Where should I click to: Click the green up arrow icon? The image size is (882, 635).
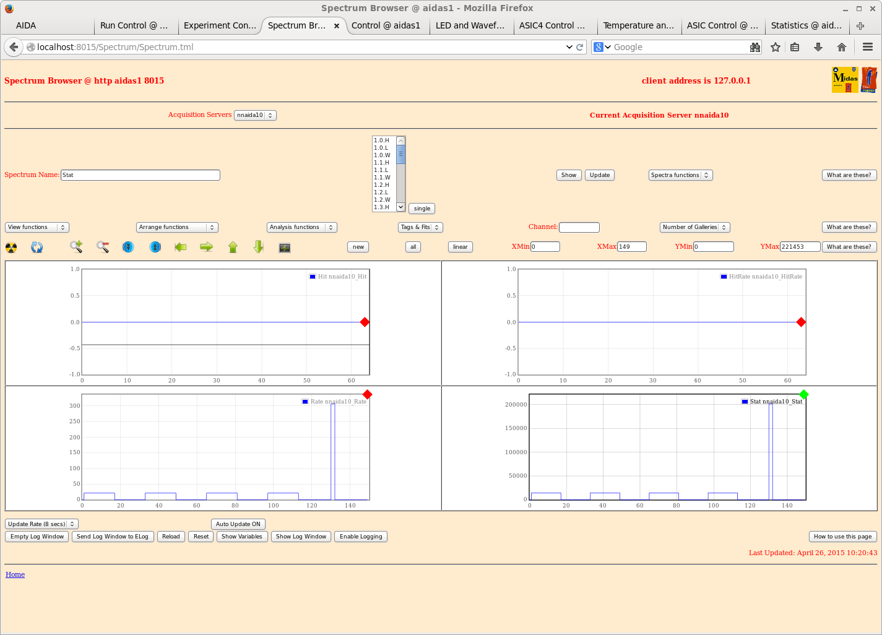pyautogui.click(x=233, y=247)
